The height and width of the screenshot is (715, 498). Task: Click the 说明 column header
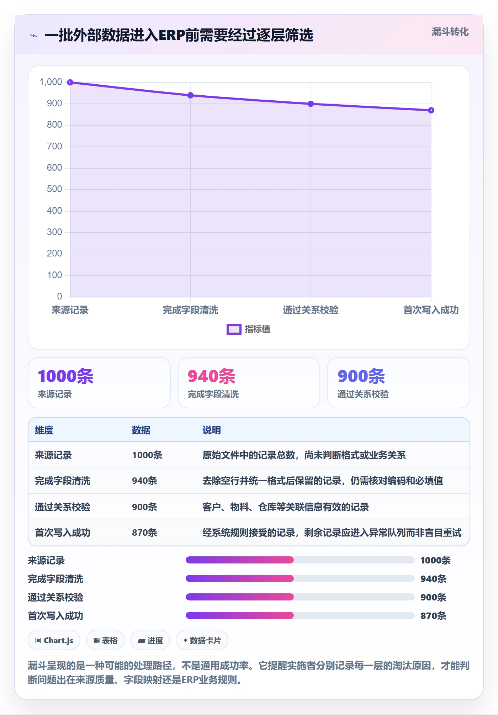(x=212, y=430)
